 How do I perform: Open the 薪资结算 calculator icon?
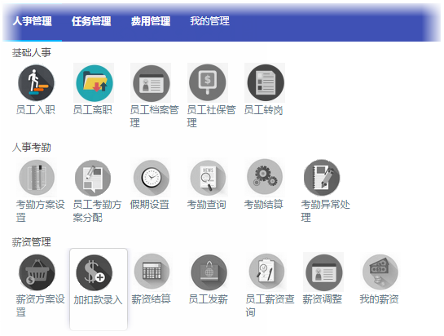point(152,272)
